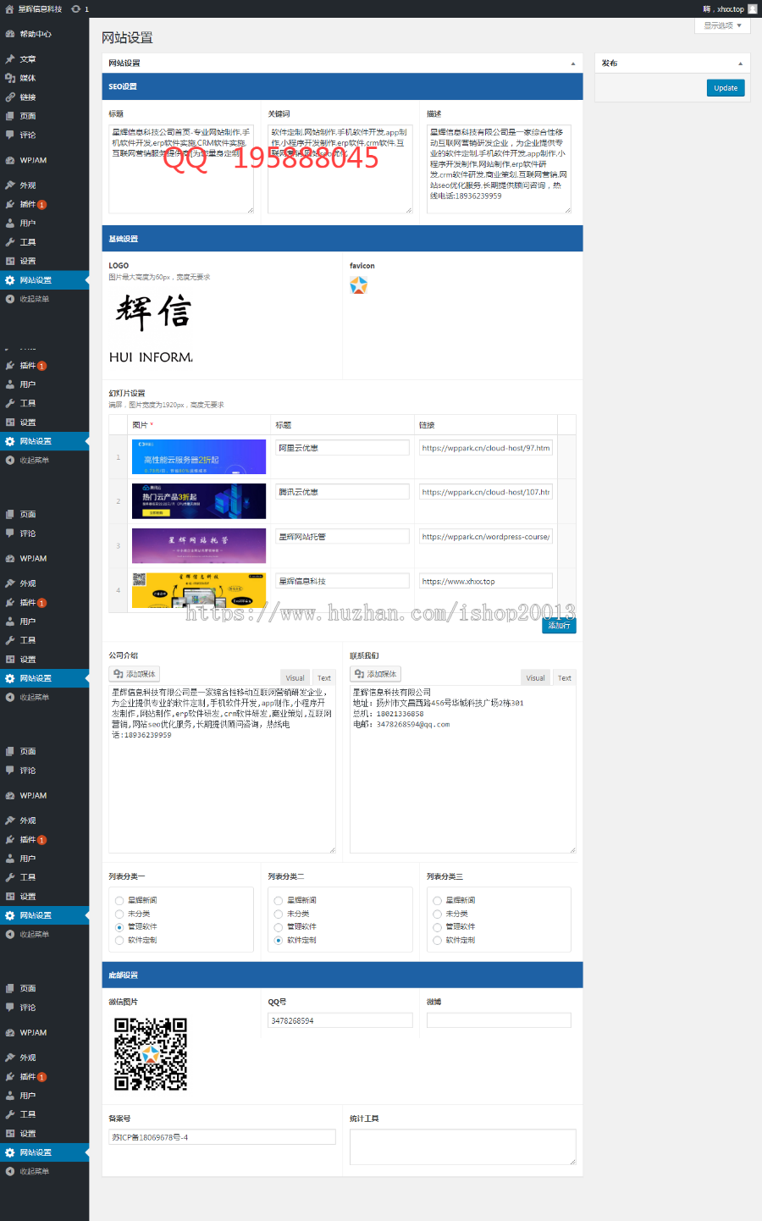Expand the 显示选项 dropdown
The height and width of the screenshot is (1221, 762).
tap(722, 25)
